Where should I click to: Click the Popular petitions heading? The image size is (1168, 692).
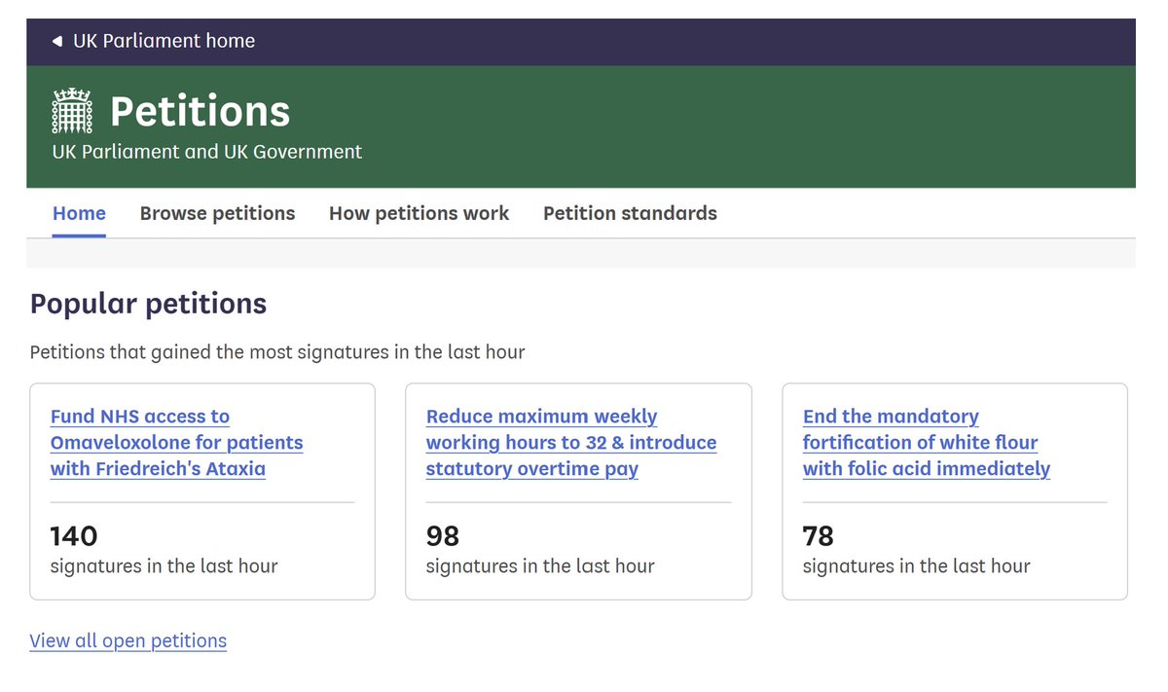(x=148, y=304)
